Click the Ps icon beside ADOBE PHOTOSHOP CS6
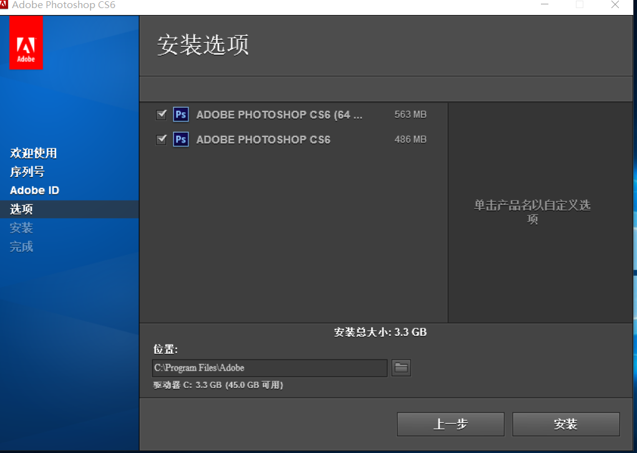 (x=181, y=139)
